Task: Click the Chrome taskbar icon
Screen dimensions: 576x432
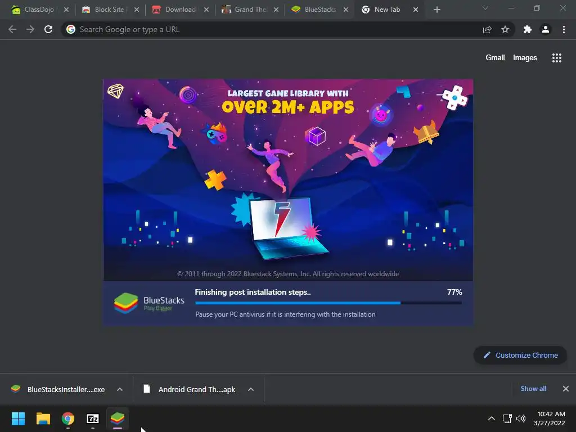Action: [x=68, y=418]
